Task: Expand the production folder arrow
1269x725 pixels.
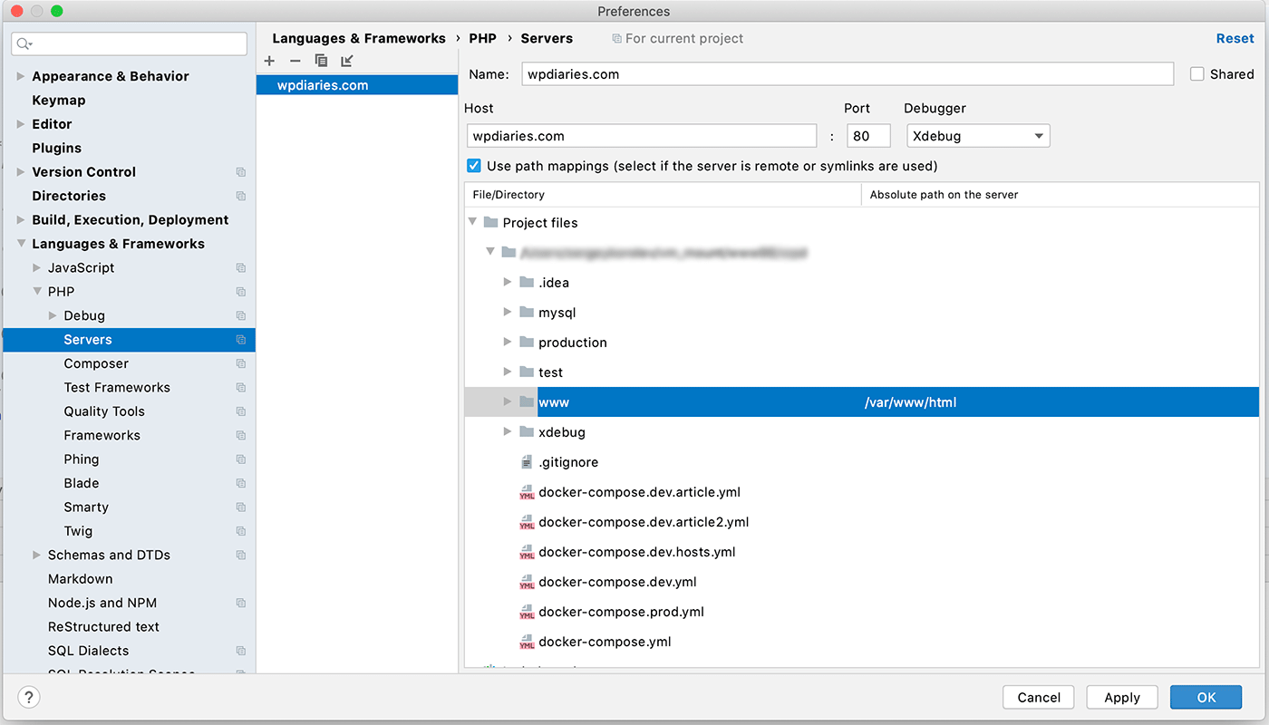Action: tap(508, 342)
